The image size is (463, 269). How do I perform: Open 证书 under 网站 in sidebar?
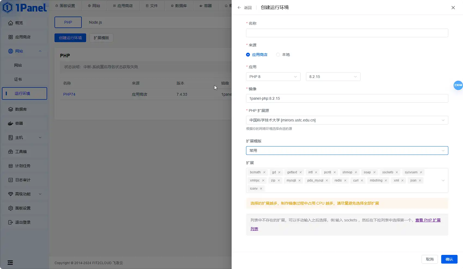(25, 79)
